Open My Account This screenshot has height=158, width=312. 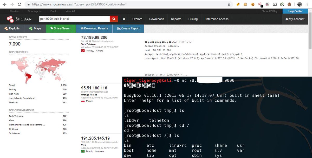pos(295,19)
